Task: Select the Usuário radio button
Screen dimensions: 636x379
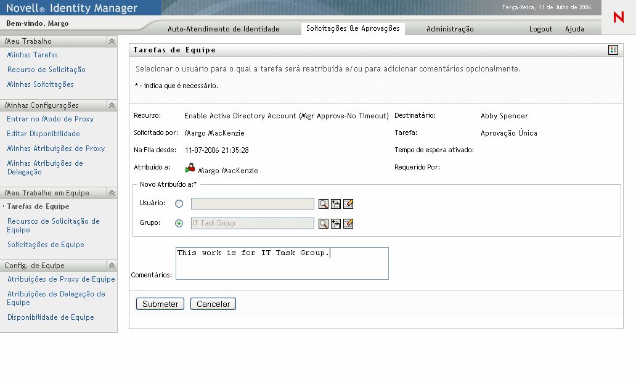Action: pos(179,204)
